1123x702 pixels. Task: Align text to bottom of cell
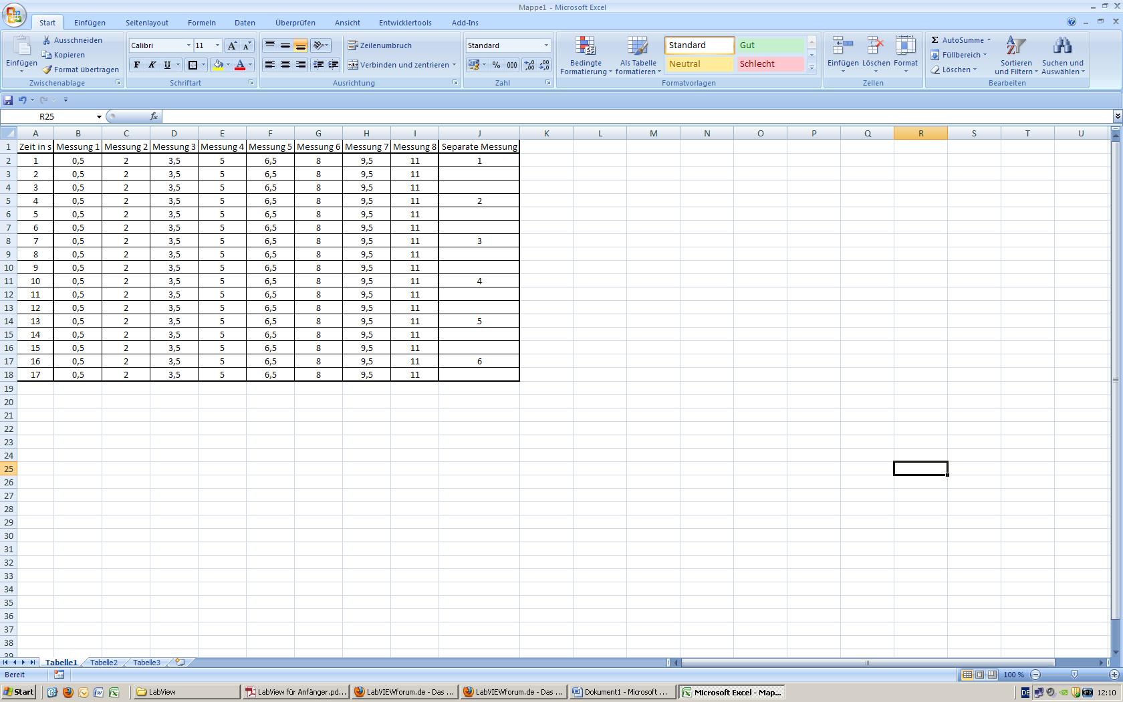pyautogui.click(x=301, y=45)
